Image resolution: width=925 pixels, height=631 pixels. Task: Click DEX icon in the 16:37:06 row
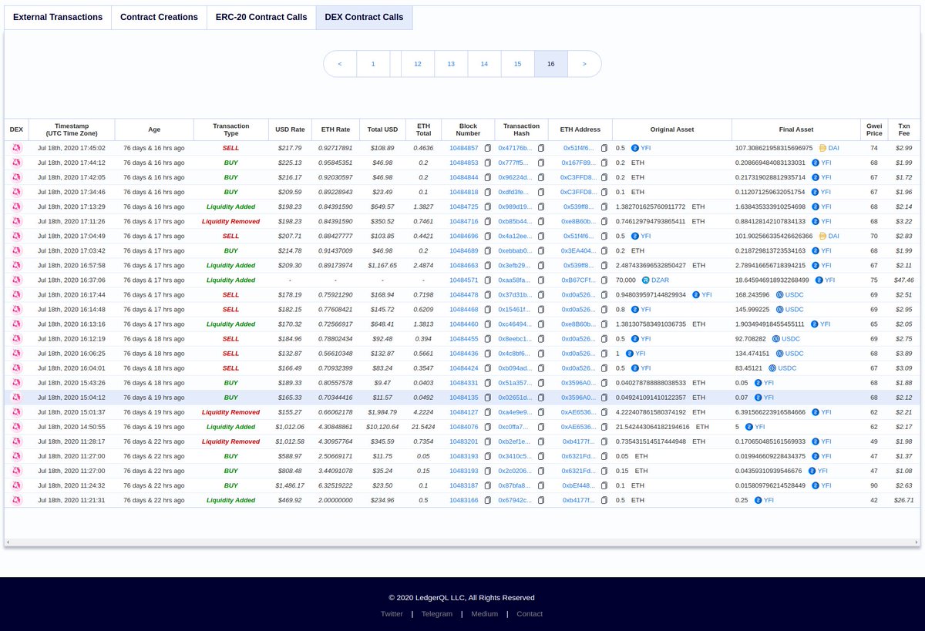[16, 280]
